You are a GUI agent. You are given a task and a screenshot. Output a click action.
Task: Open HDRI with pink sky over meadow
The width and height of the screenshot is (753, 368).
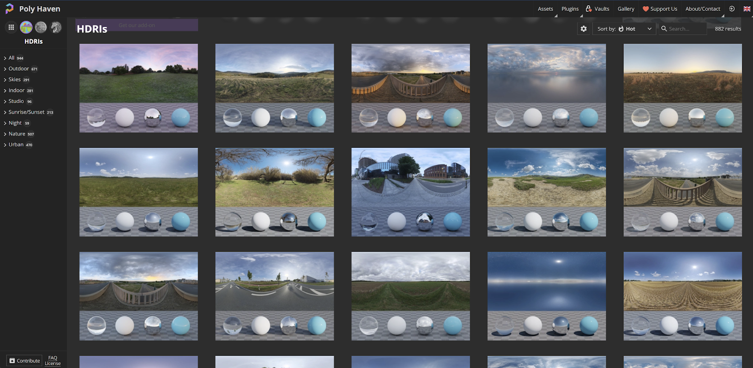point(138,88)
